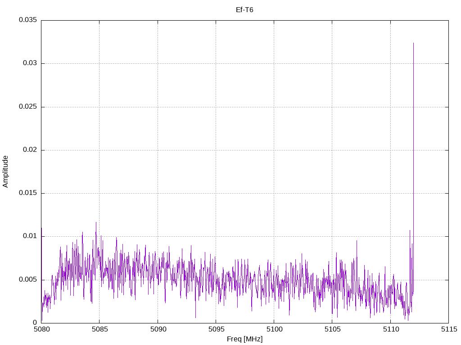Viewport: 461px width, 345px height.
Task: Click the plot title Ef-T6
Action: [244, 10]
